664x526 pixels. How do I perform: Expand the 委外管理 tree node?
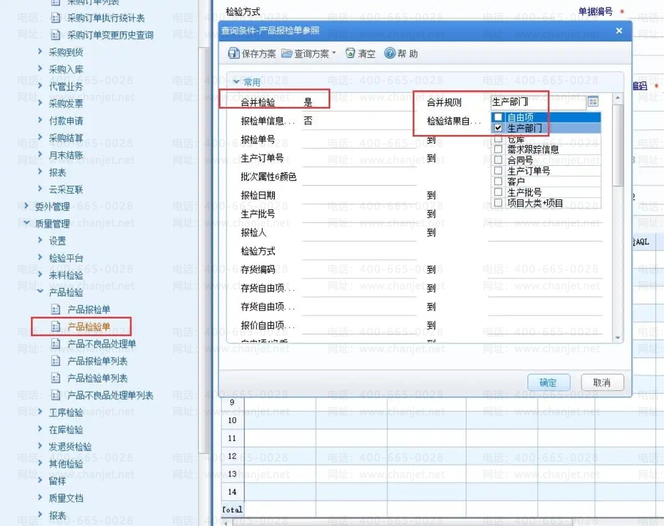(x=27, y=206)
